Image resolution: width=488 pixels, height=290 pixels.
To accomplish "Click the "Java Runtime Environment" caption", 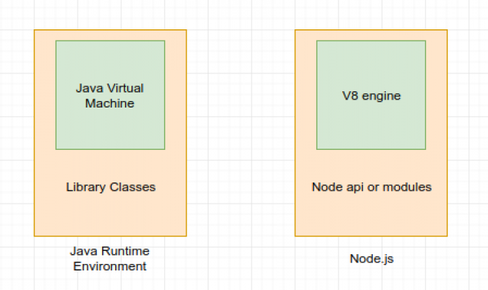I will click(109, 258).
